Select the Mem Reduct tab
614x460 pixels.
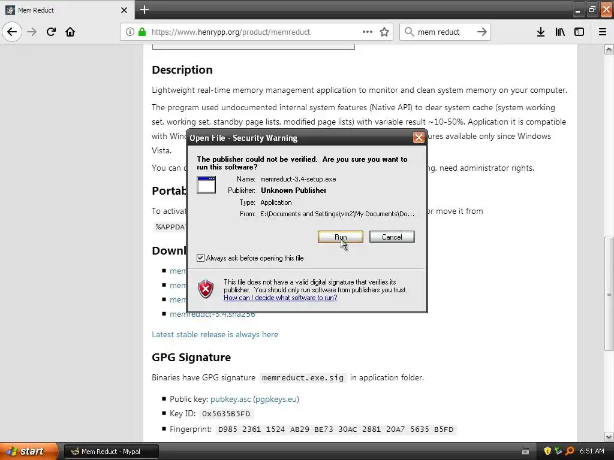67,10
